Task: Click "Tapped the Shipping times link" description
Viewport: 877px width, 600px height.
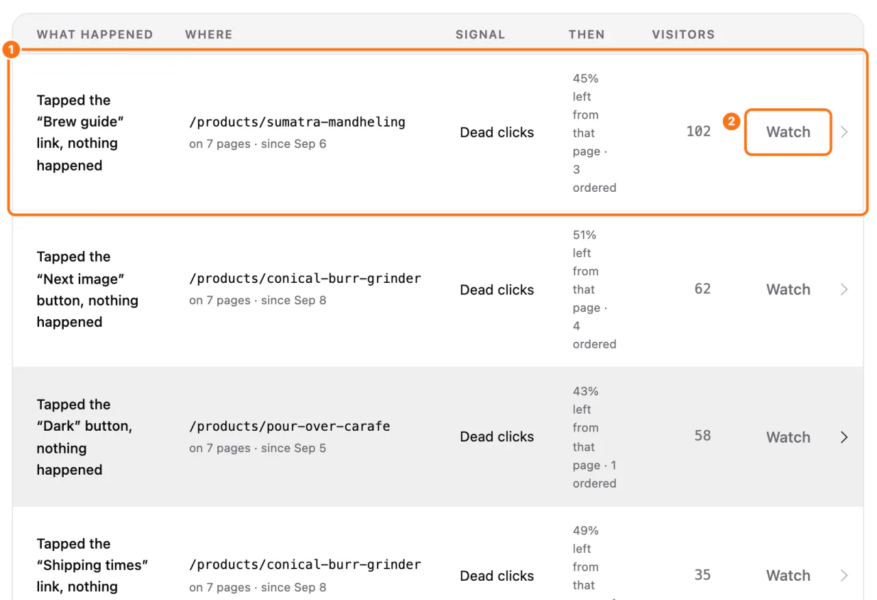Action: (x=92, y=566)
